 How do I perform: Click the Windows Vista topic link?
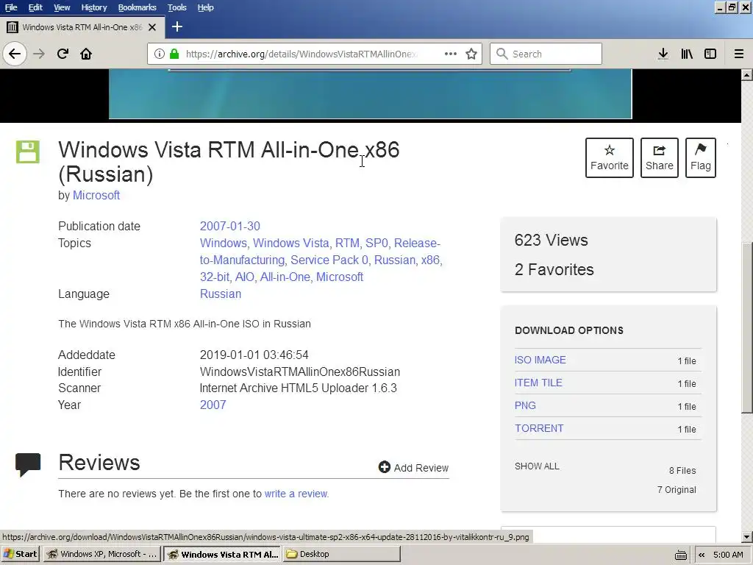tap(290, 243)
